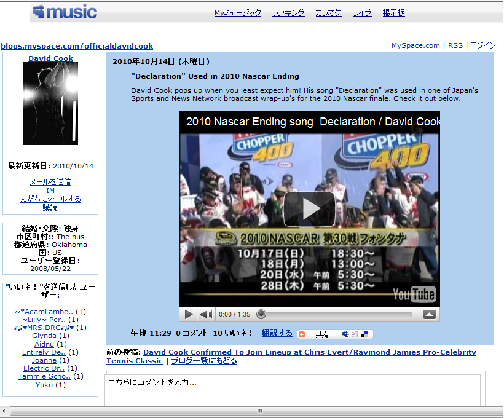Image resolution: width=504 pixels, height=418 pixels.
Task: Click the MySpace share icon in share bar
Action: point(345,334)
